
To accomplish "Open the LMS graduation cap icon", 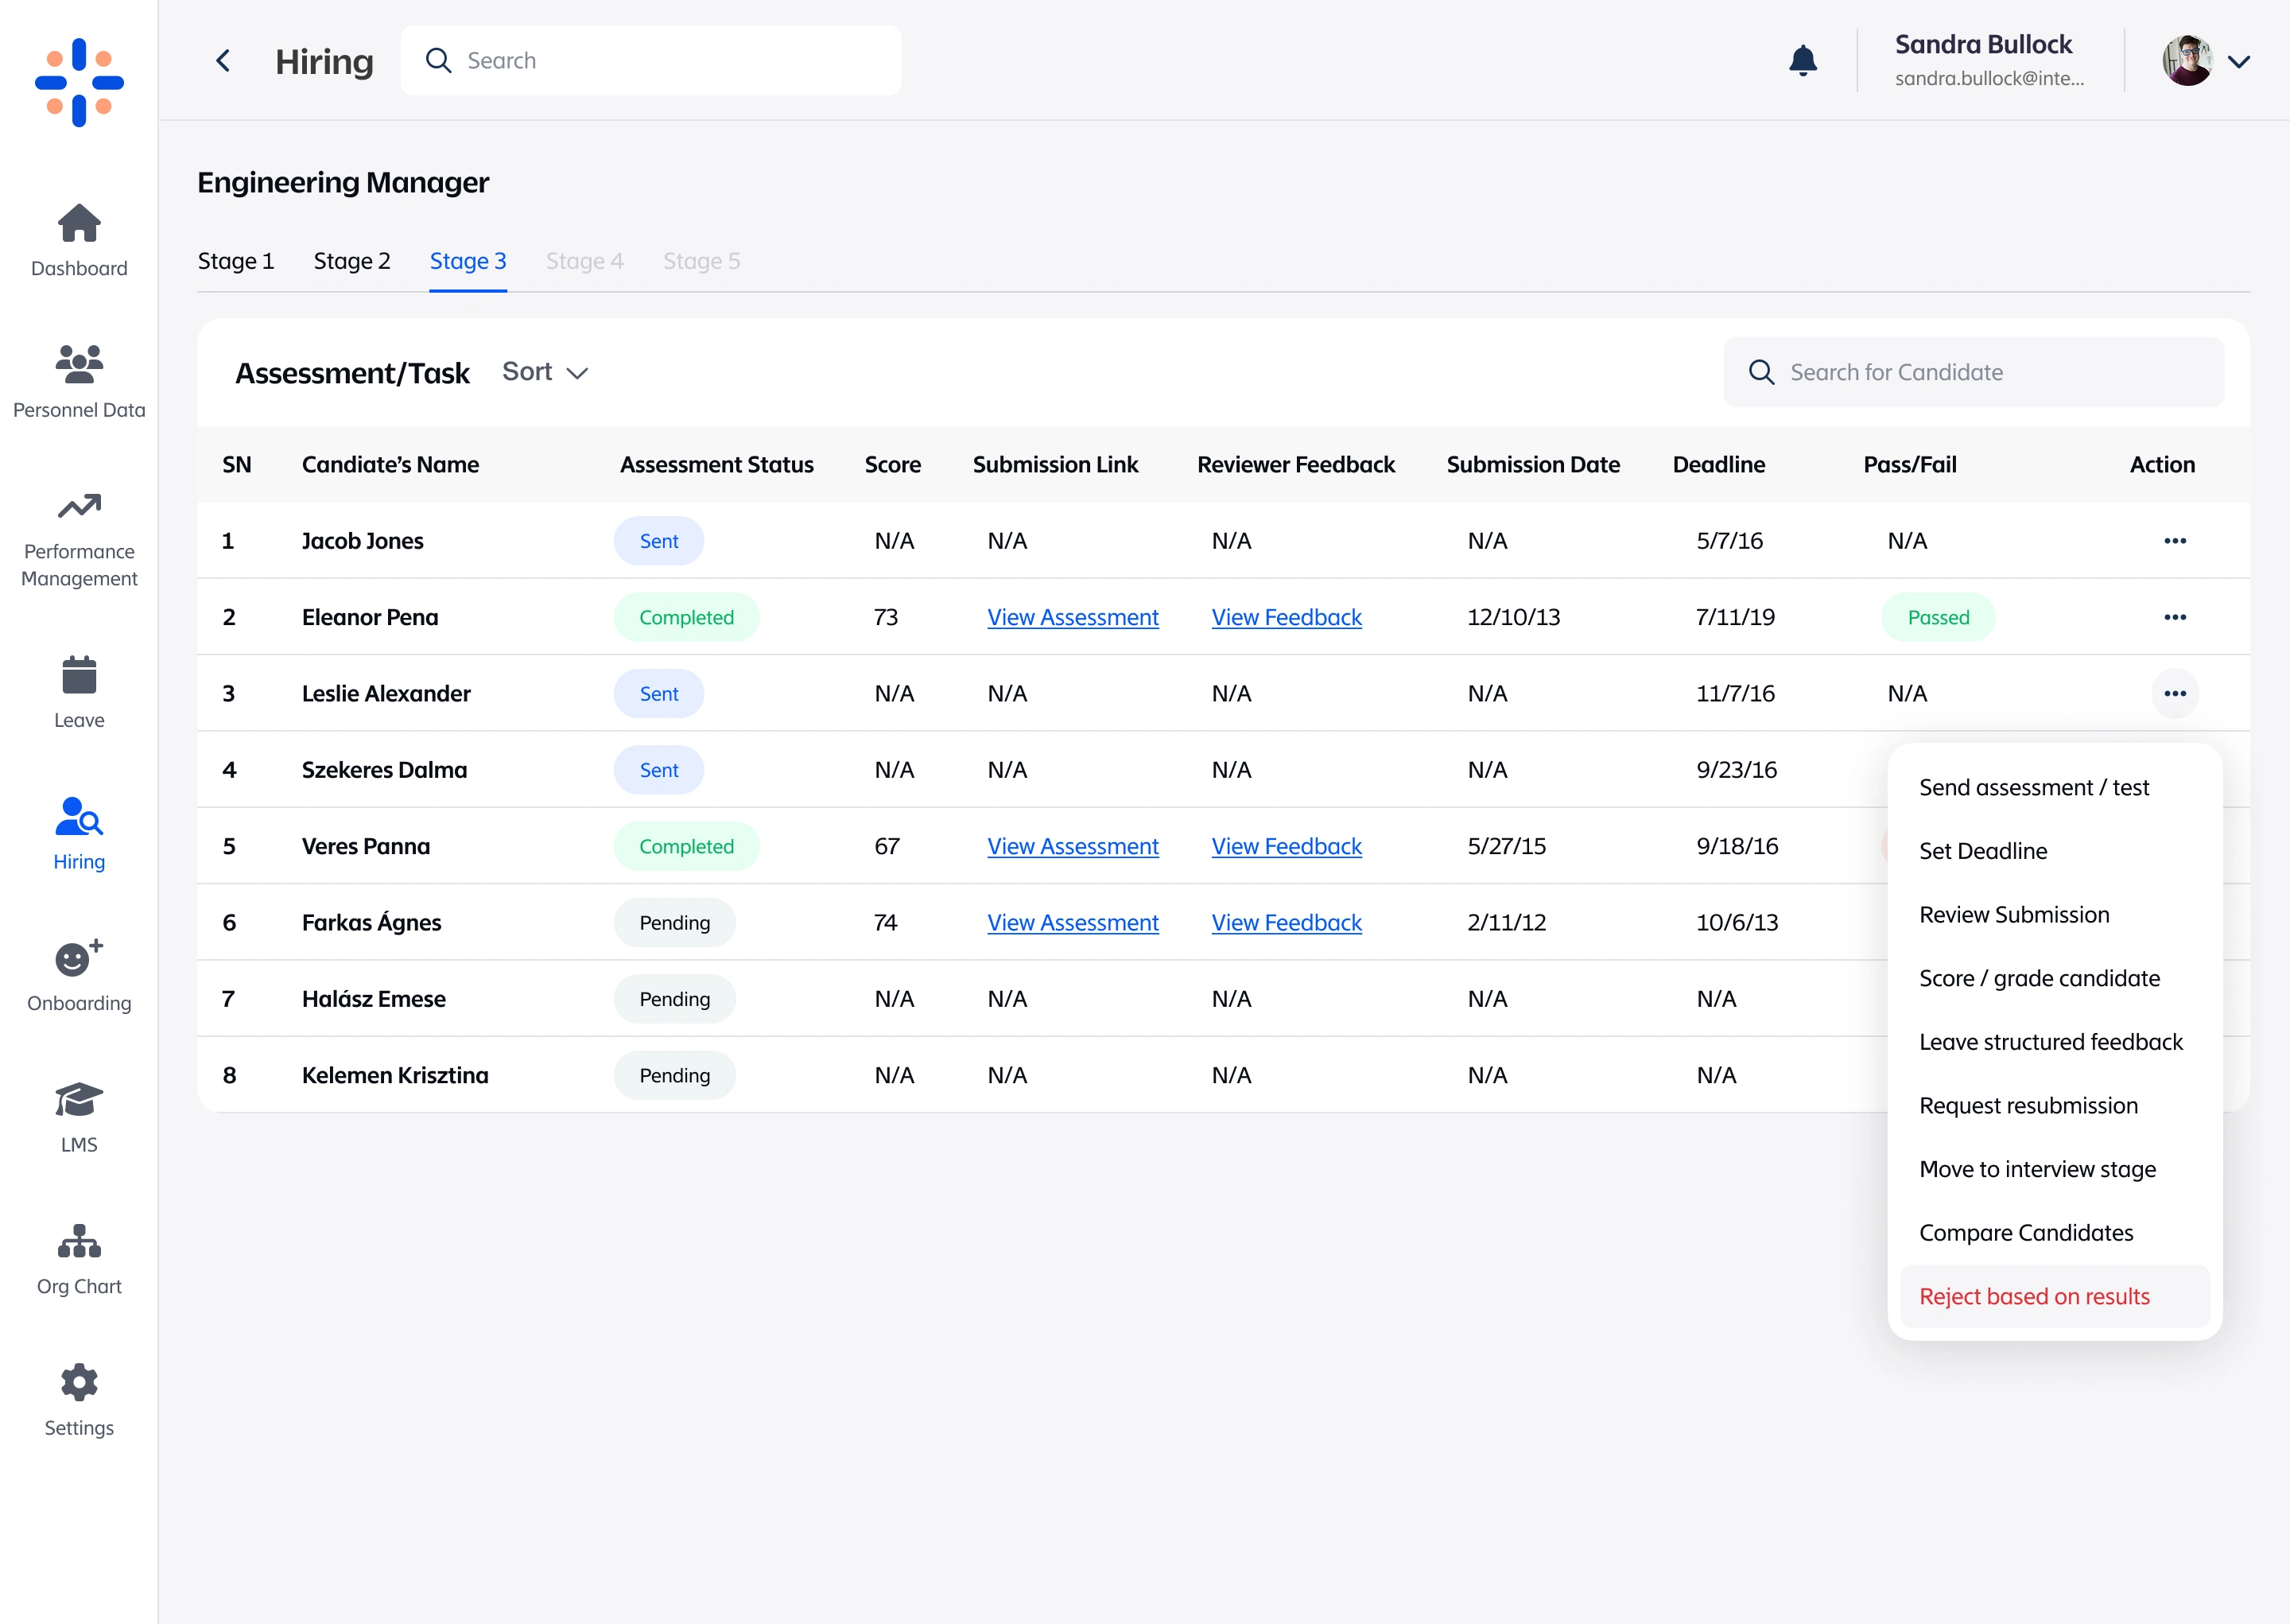I will (79, 1100).
